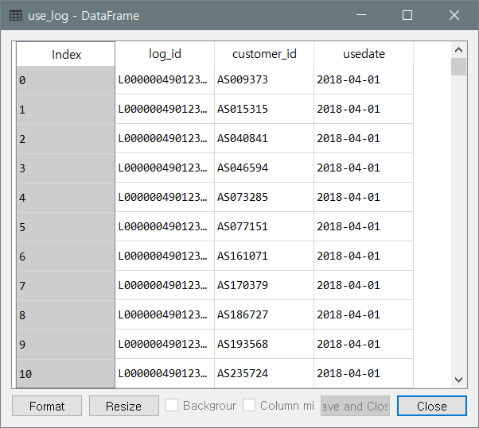Screen dimensions: 479x428
Task: Select customer_id cell AS009373
Action: 264,80
